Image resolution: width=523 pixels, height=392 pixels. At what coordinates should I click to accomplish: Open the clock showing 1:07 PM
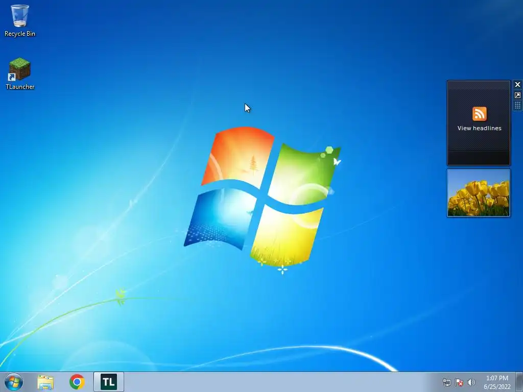(x=497, y=382)
